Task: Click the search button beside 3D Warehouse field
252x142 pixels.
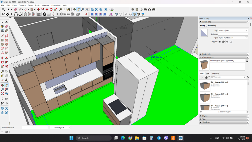Action: pyautogui.click(x=244, y=77)
